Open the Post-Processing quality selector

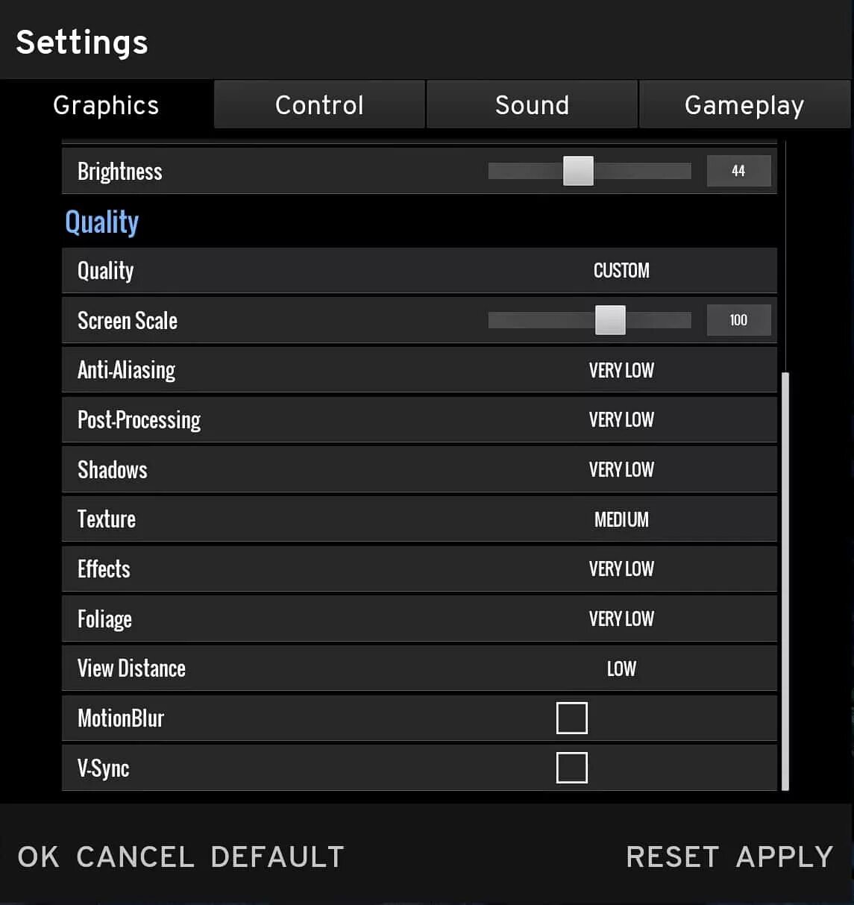(621, 420)
